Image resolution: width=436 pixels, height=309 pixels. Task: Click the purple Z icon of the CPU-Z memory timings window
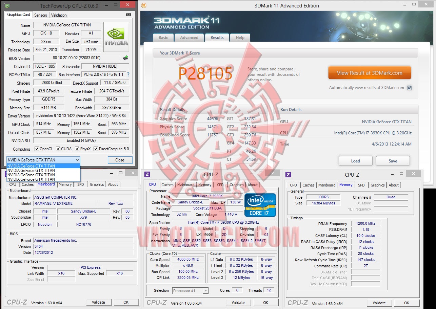288,175
